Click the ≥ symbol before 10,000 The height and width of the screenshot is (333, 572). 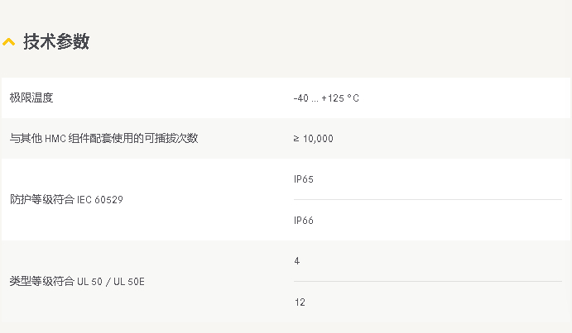(x=296, y=139)
